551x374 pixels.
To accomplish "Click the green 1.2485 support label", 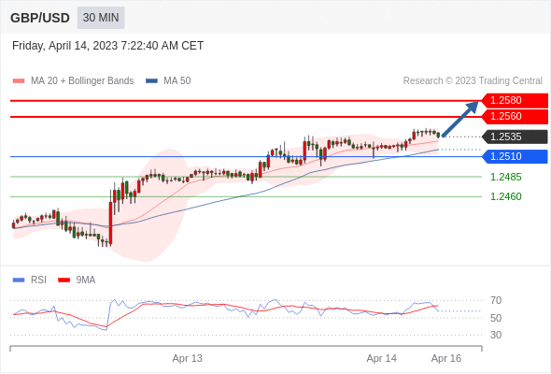I will click(x=505, y=177).
